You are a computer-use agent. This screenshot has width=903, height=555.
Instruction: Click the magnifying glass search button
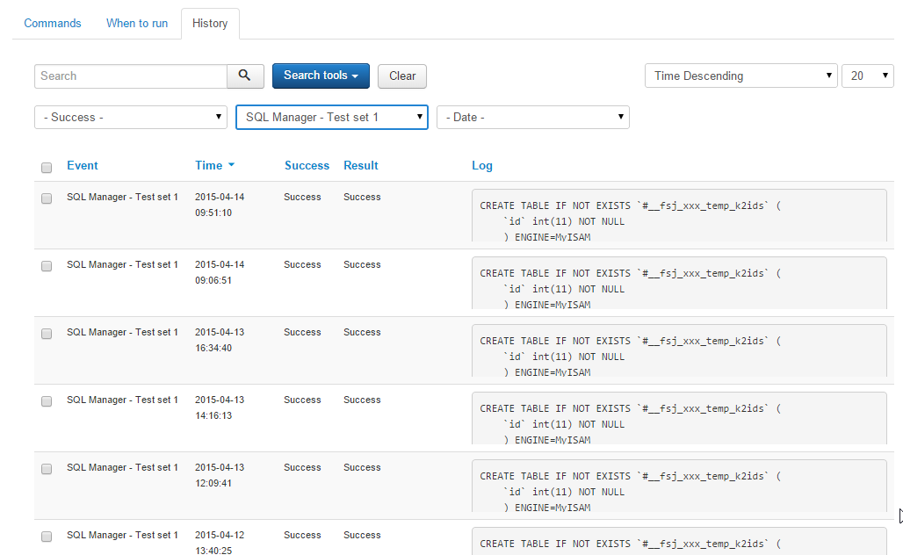point(245,76)
